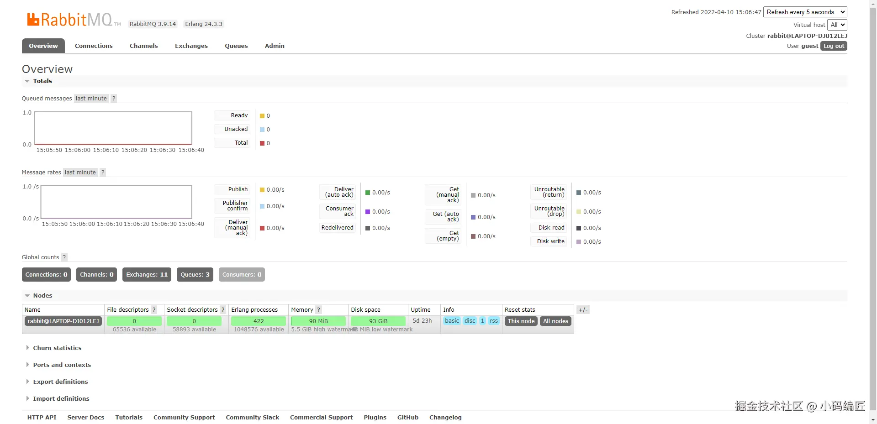Click the Queued messages chart
The height and width of the screenshot is (424, 877).
(113, 128)
